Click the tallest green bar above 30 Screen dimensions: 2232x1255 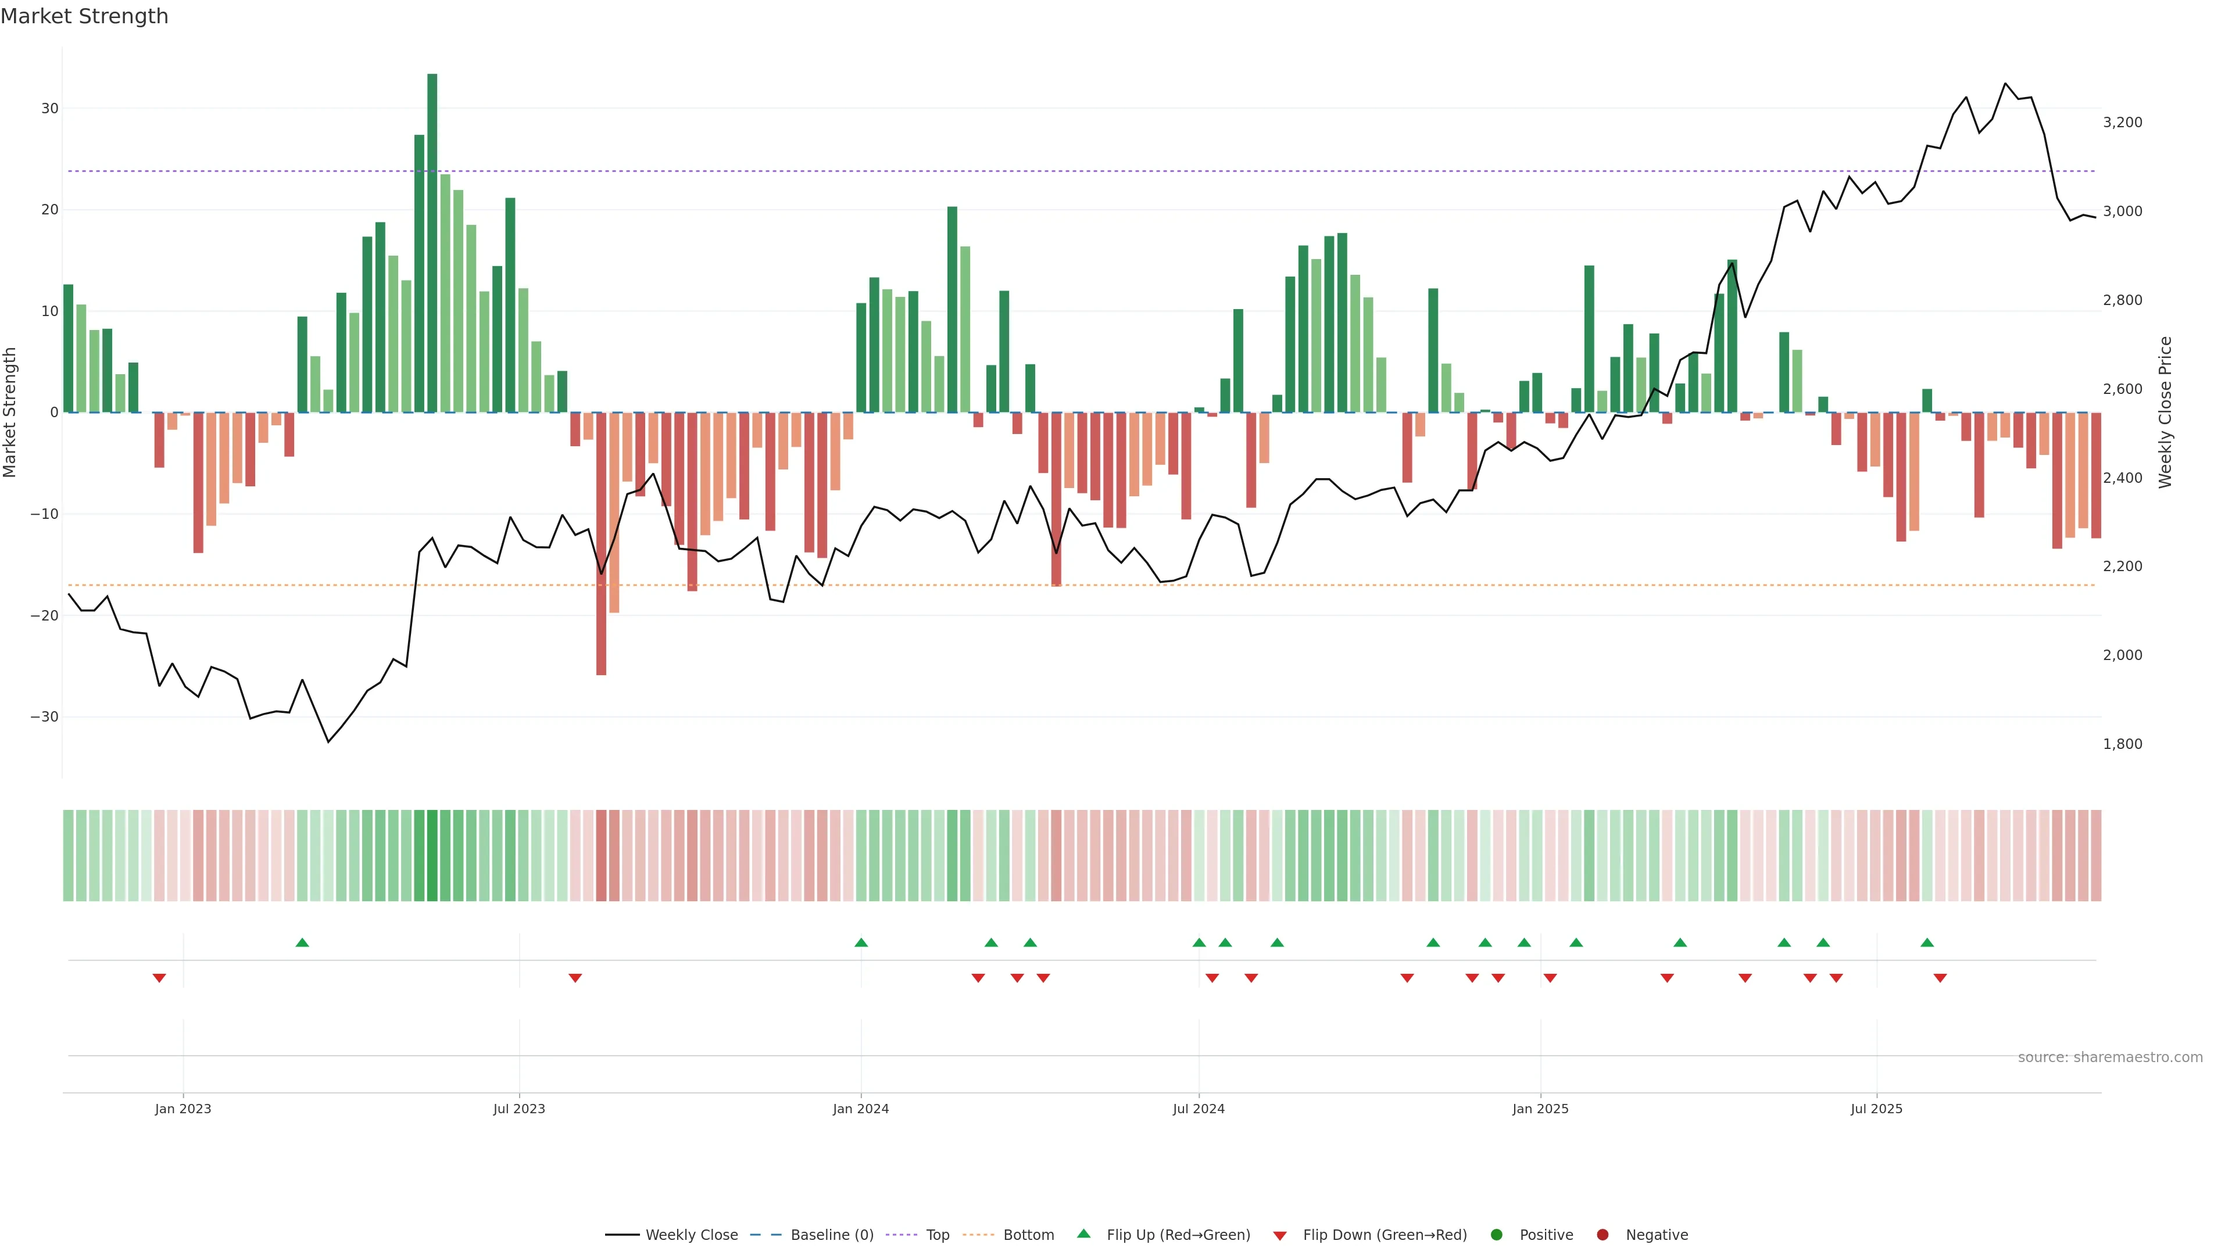click(432, 242)
